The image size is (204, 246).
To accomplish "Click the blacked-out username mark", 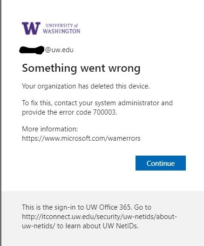I will click(x=32, y=50).
